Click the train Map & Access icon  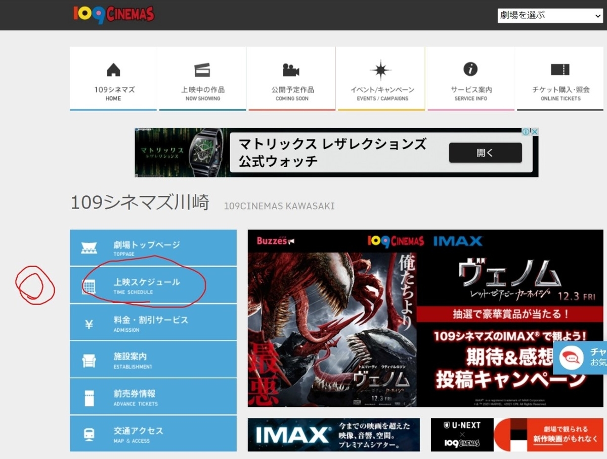[89, 435]
